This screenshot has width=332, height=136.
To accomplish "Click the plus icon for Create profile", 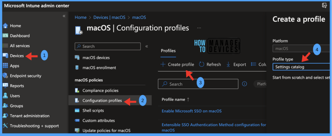I will tap(163, 64).
